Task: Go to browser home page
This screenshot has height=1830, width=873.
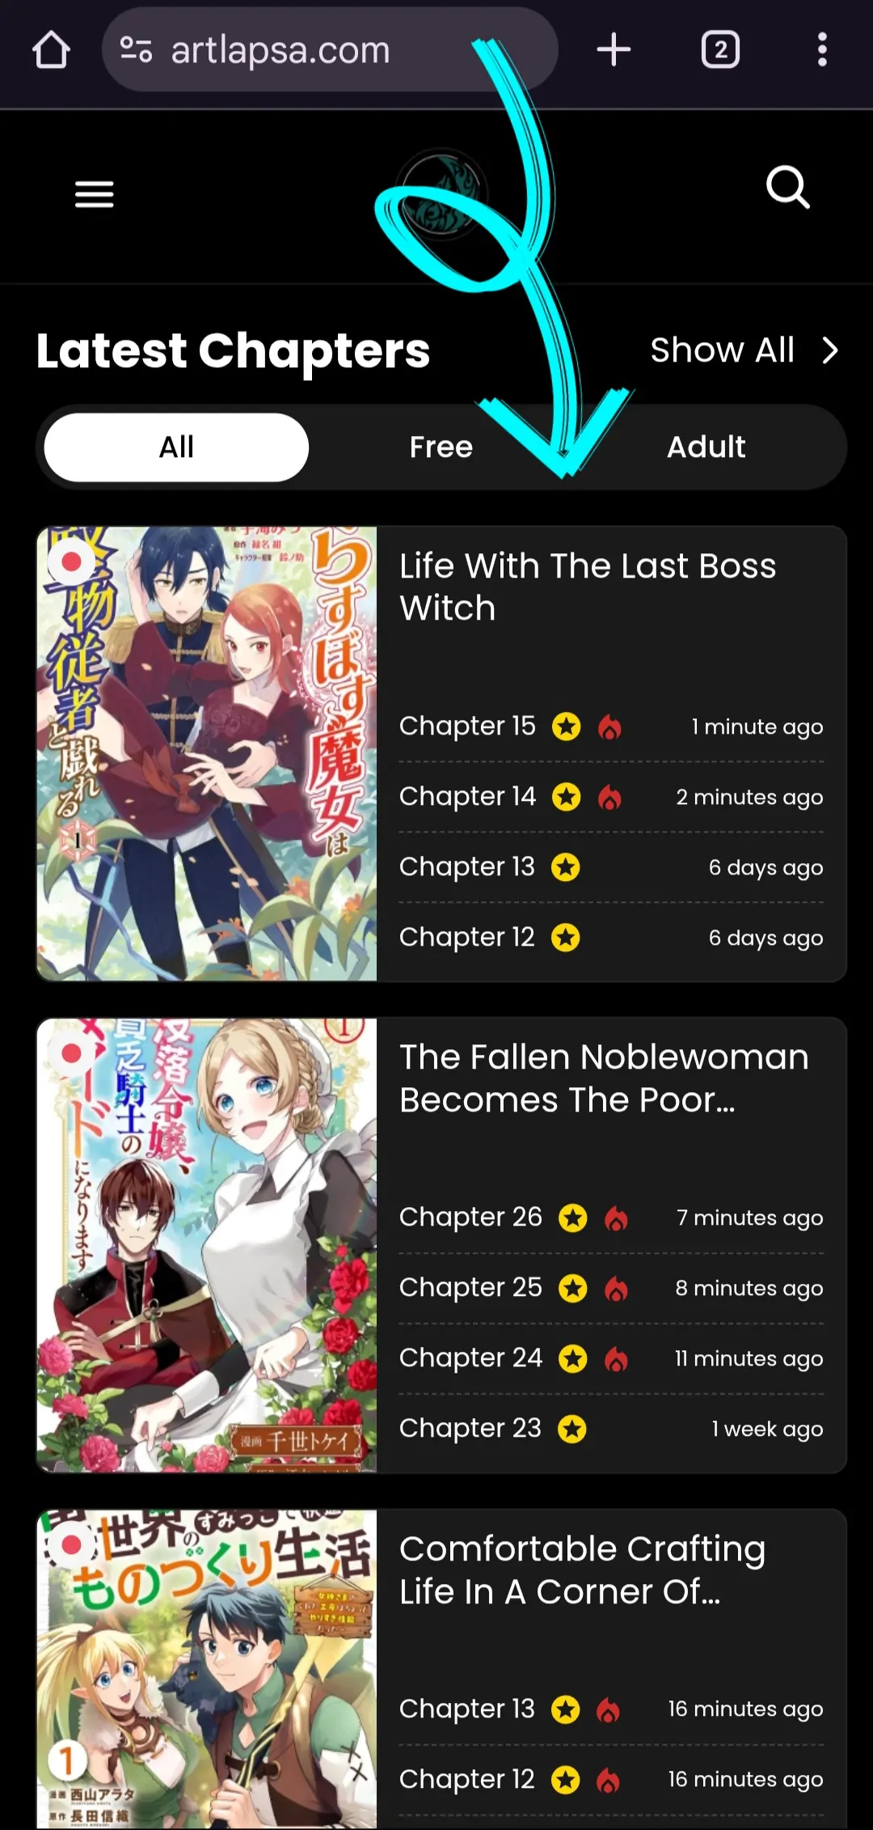Action: tap(51, 50)
